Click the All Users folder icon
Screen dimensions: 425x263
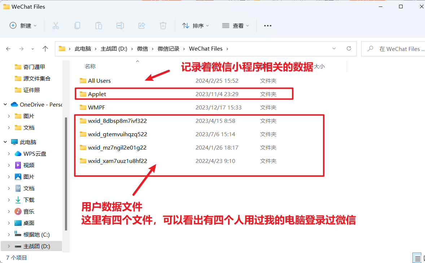tap(83, 81)
